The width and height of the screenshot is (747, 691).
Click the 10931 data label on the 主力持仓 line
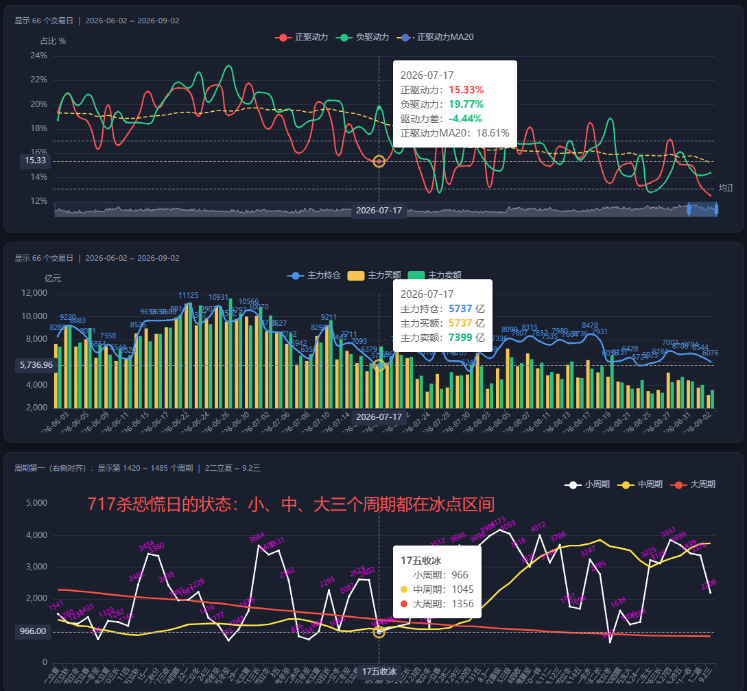click(218, 297)
